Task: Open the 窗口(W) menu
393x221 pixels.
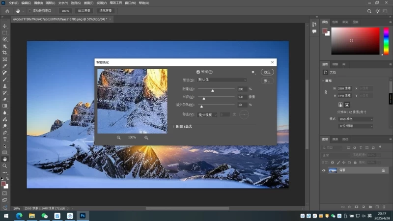Action: [x=130, y=3]
